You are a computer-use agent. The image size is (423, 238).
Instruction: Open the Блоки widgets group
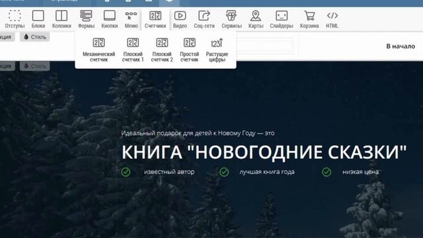(x=38, y=19)
